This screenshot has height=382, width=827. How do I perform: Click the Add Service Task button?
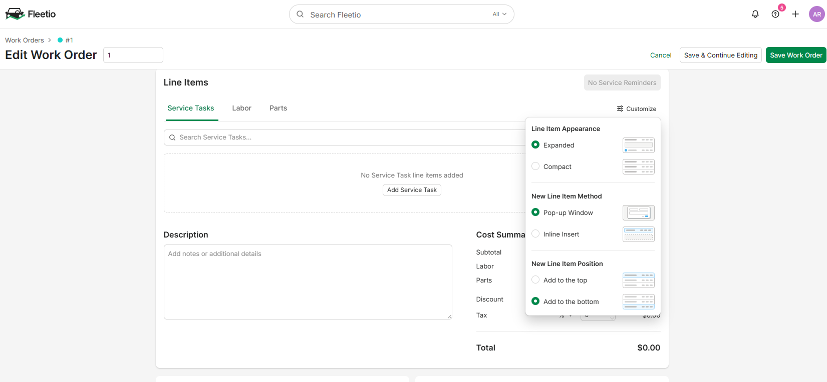412,190
